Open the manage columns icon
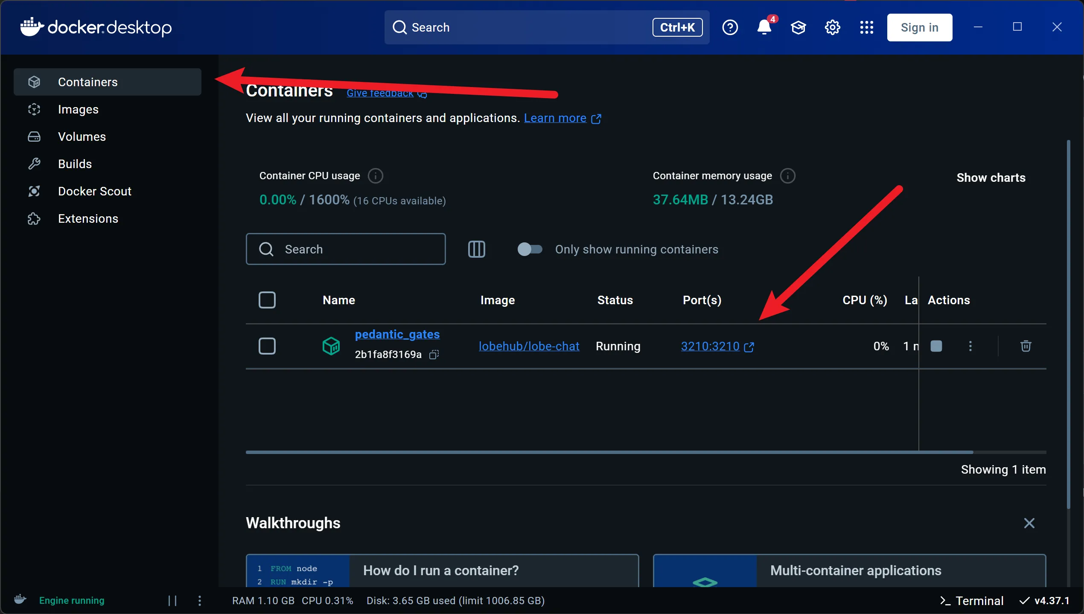This screenshot has height=614, width=1084. (476, 249)
